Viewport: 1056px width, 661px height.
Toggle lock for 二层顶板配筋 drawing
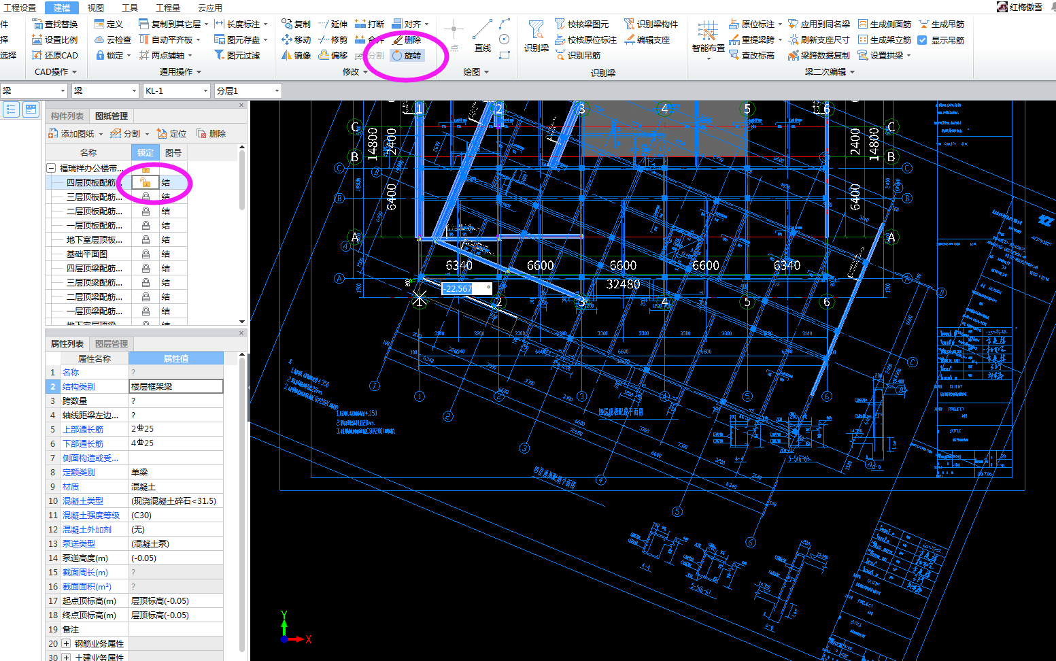[x=145, y=211]
